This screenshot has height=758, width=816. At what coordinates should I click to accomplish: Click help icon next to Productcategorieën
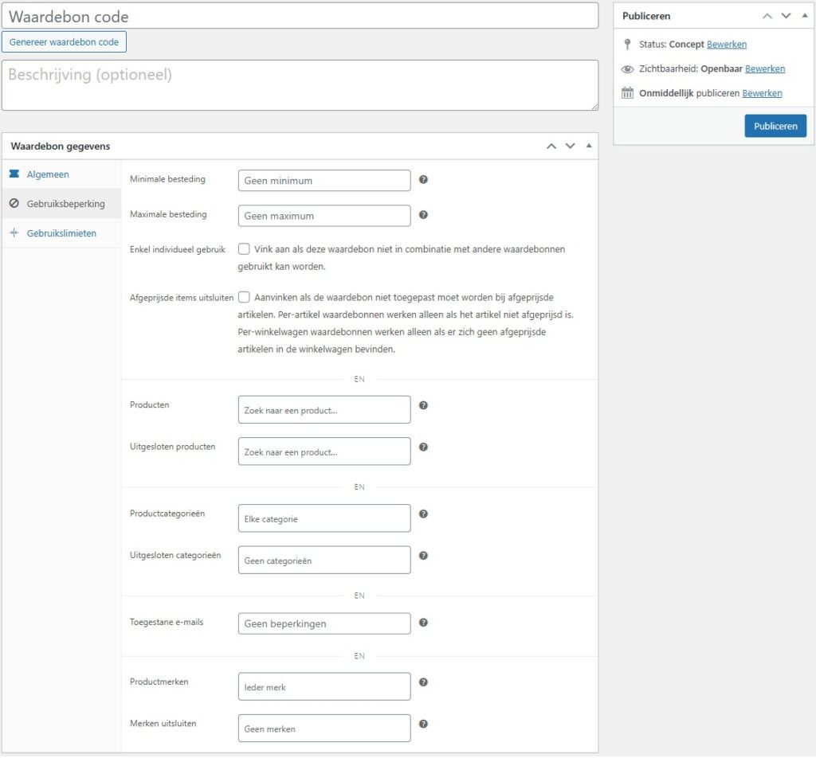[423, 514]
